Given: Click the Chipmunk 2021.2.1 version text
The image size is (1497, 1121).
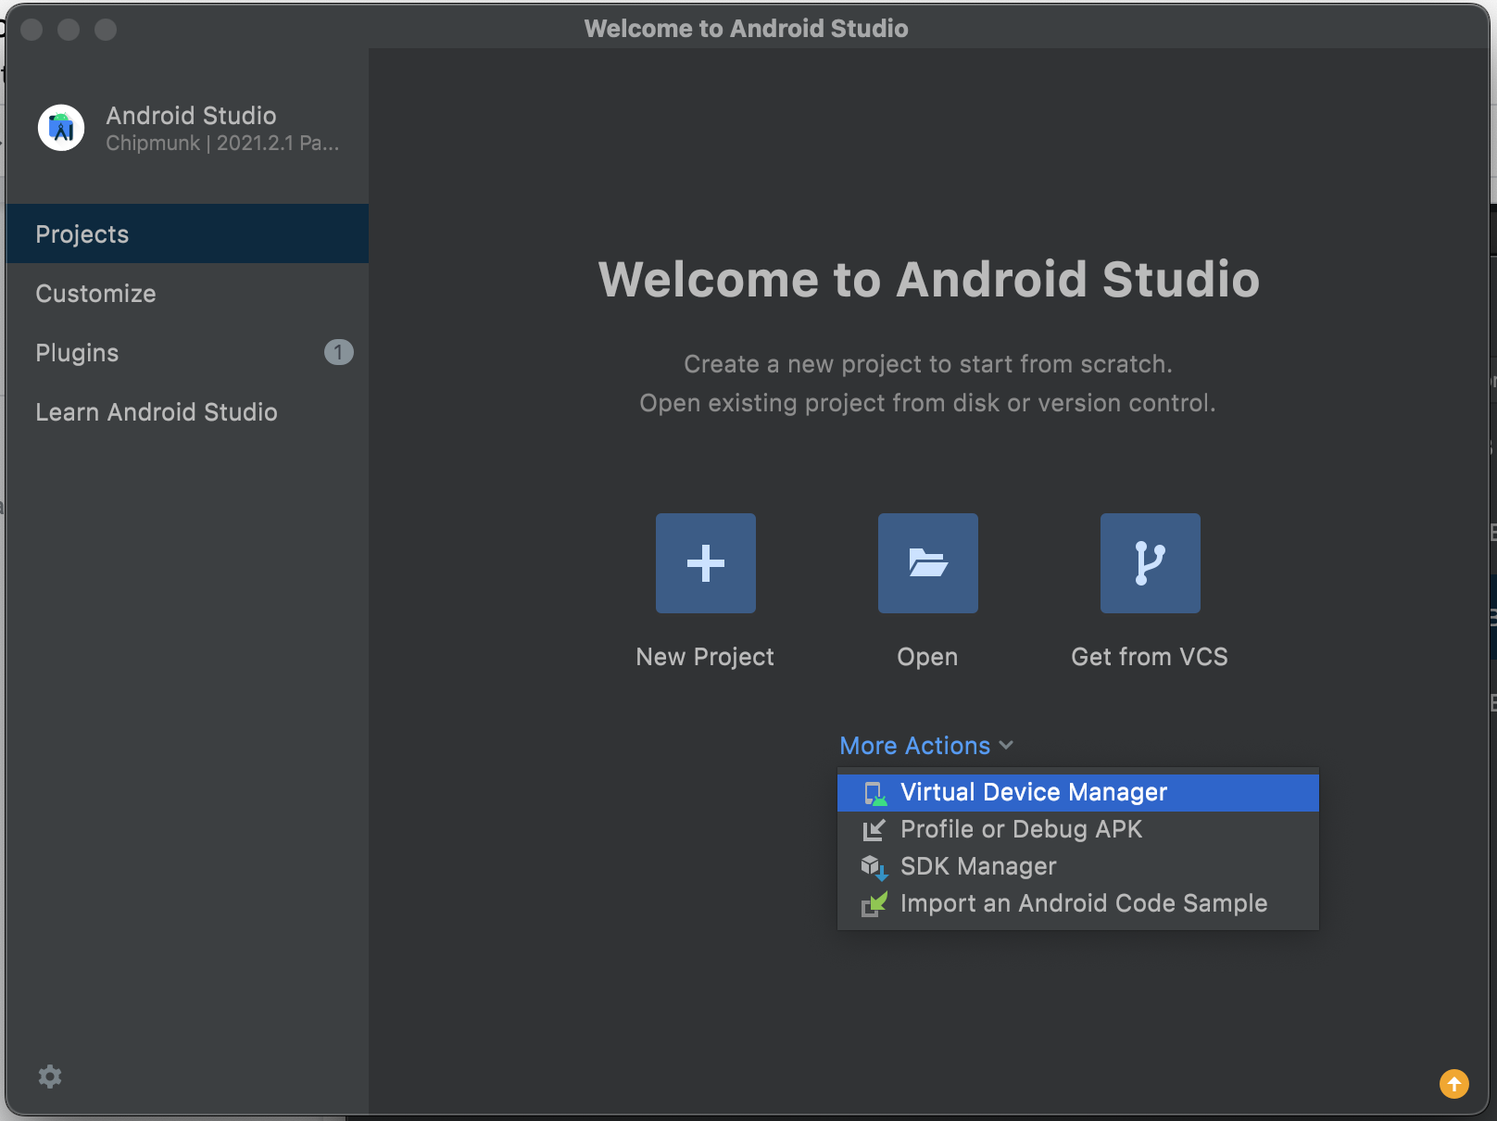Looking at the screenshot, I should coord(222,143).
